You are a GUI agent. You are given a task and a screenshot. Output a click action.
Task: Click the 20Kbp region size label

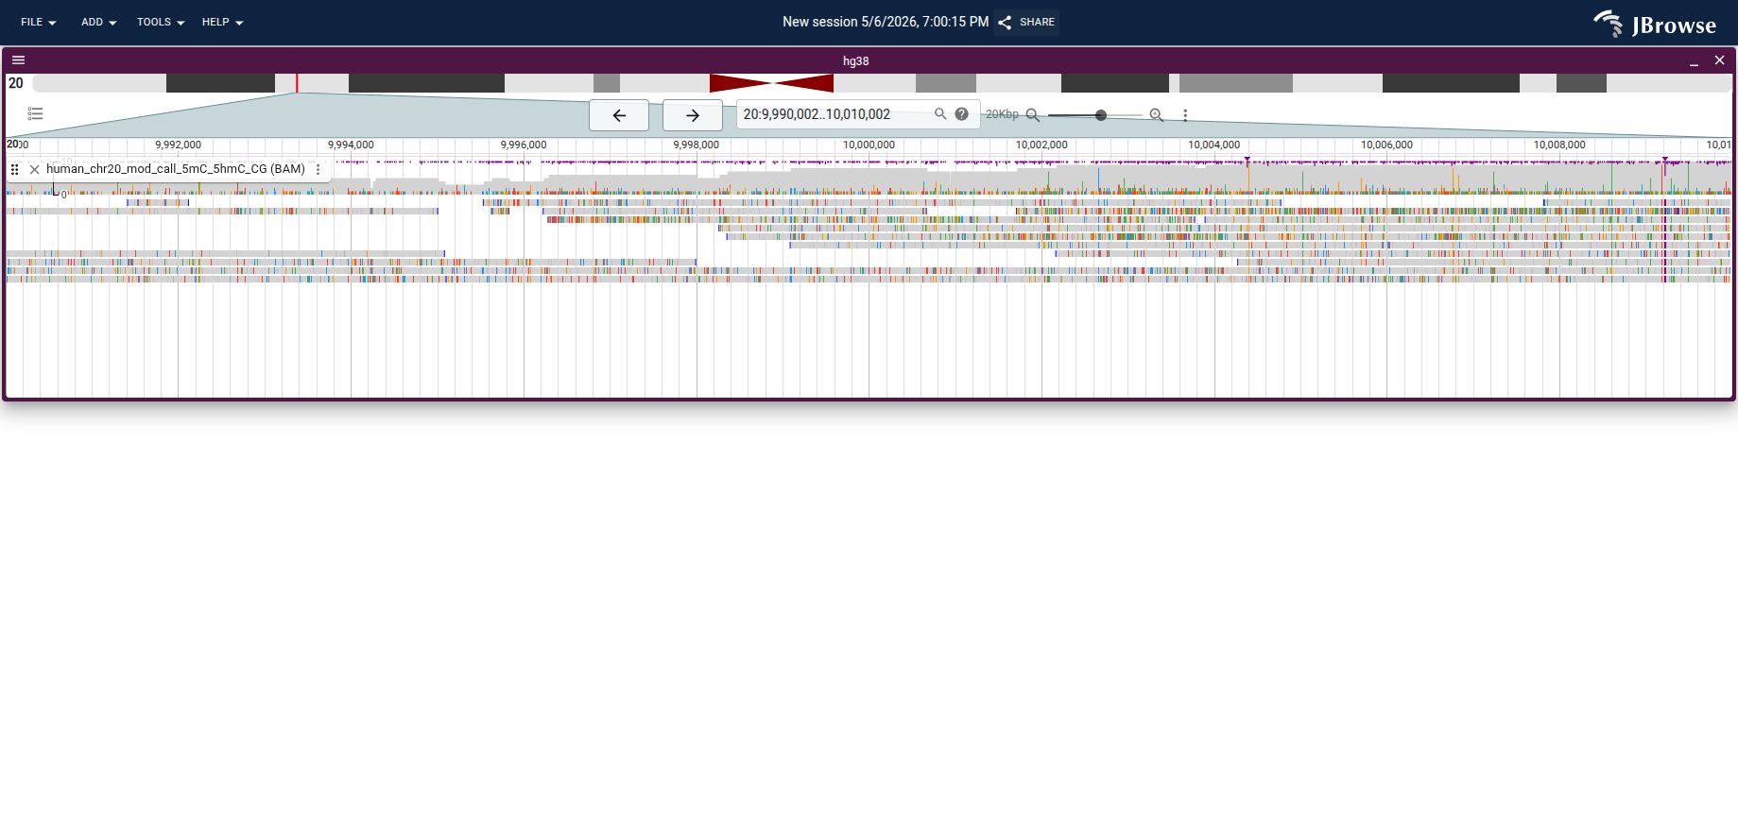click(x=1002, y=114)
